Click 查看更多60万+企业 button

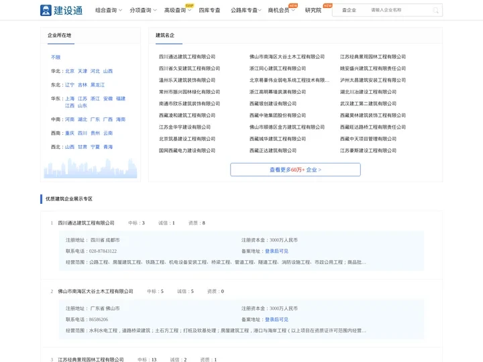click(x=295, y=170)
